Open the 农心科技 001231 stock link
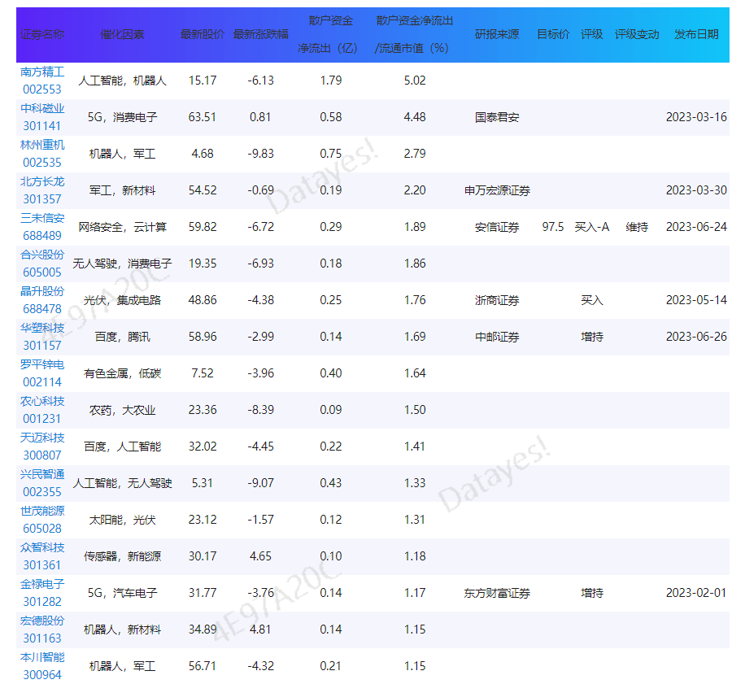The height and width of the screenshot is (684, 745). 42,410
